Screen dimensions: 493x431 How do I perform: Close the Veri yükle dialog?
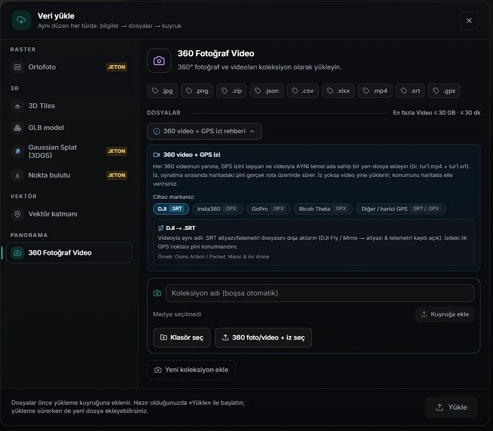point(469,20)
